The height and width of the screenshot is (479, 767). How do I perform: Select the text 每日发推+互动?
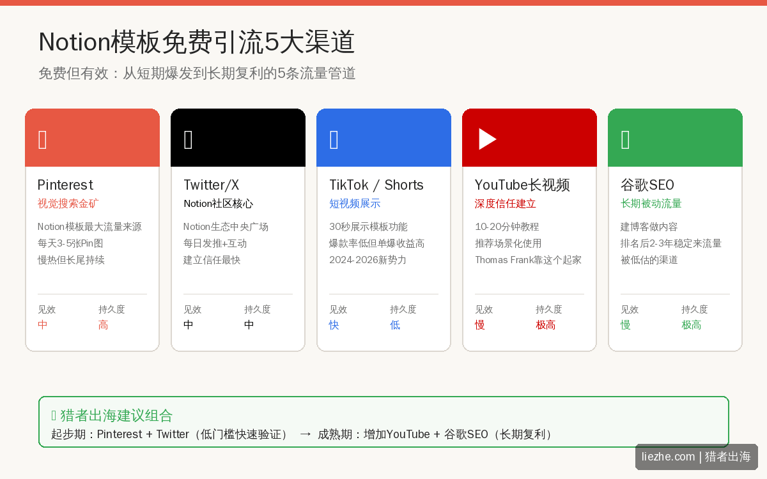point(215,243)
